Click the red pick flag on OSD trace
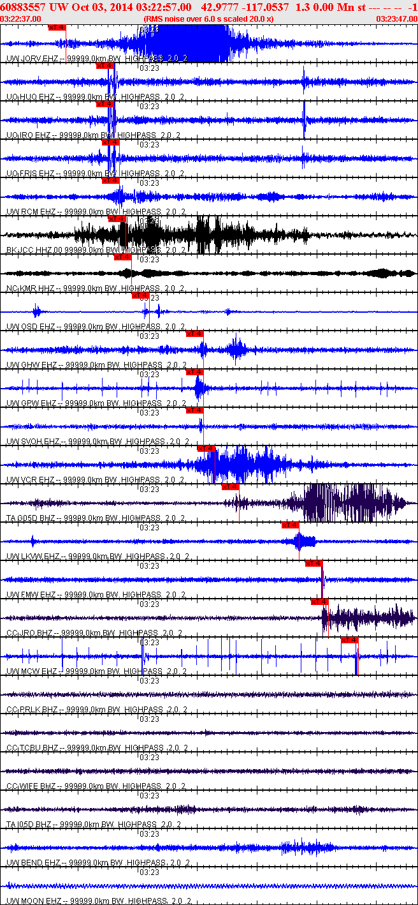Screen dimensions: 418x905 tap(141, 295)
